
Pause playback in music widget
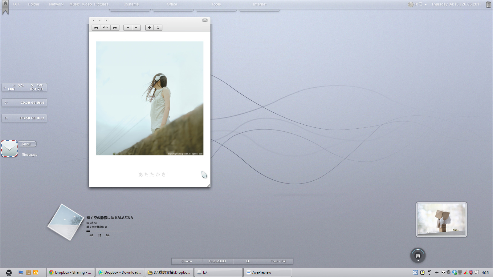pos(100,235)
